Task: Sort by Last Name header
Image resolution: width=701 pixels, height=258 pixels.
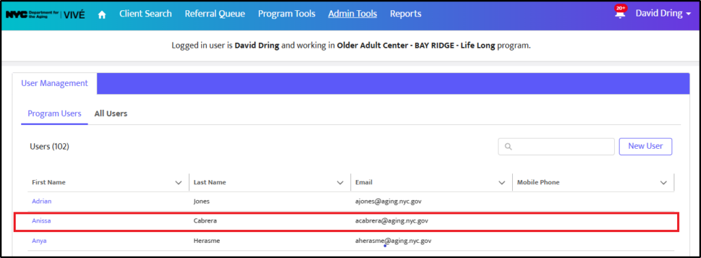Action: tap(209, 183)
